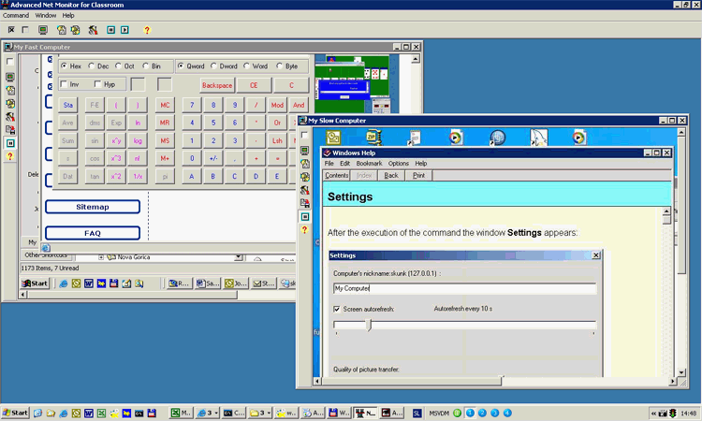
Task: Click the Word icon in the host taskbar
Action: [90, 413]
